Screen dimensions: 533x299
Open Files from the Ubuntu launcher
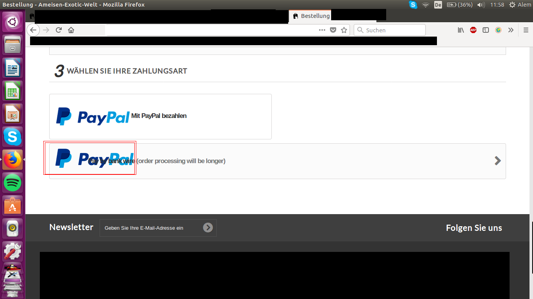[x=13, y=45]
